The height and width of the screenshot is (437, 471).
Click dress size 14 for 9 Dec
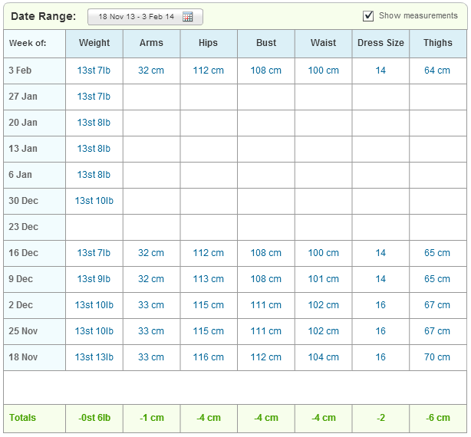pos(380,279)
